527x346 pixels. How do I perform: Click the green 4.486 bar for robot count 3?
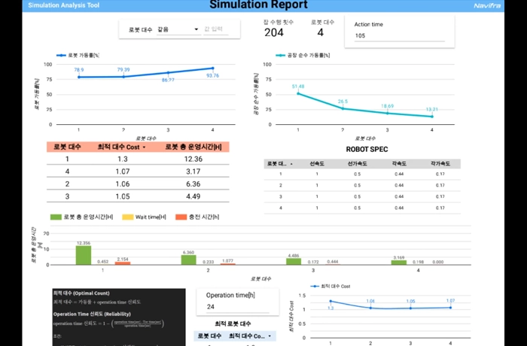coord(294,261)
